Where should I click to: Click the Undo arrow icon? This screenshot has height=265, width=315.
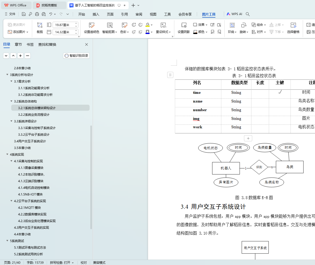coord(51,14)
